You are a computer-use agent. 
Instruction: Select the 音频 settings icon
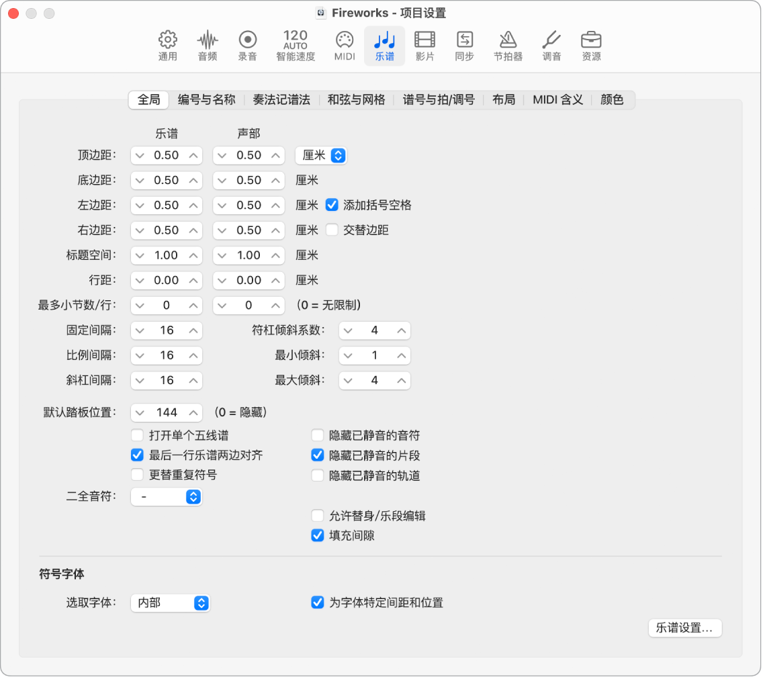tap(207, 44)
